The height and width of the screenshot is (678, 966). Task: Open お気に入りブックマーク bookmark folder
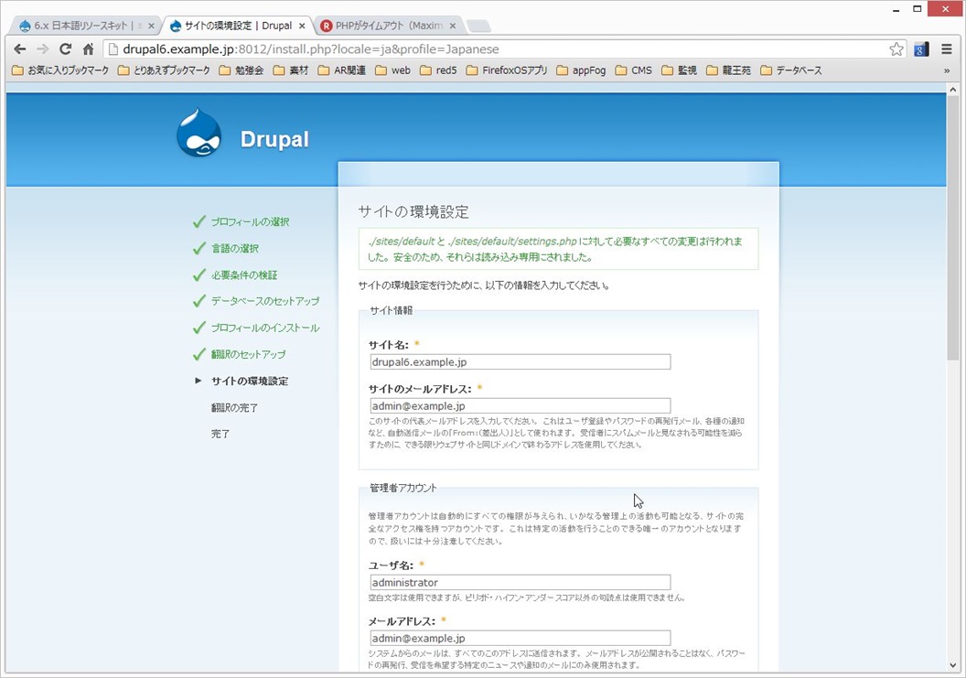(60, 70)
